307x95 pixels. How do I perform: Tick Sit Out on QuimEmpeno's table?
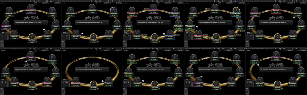(62, 33)
